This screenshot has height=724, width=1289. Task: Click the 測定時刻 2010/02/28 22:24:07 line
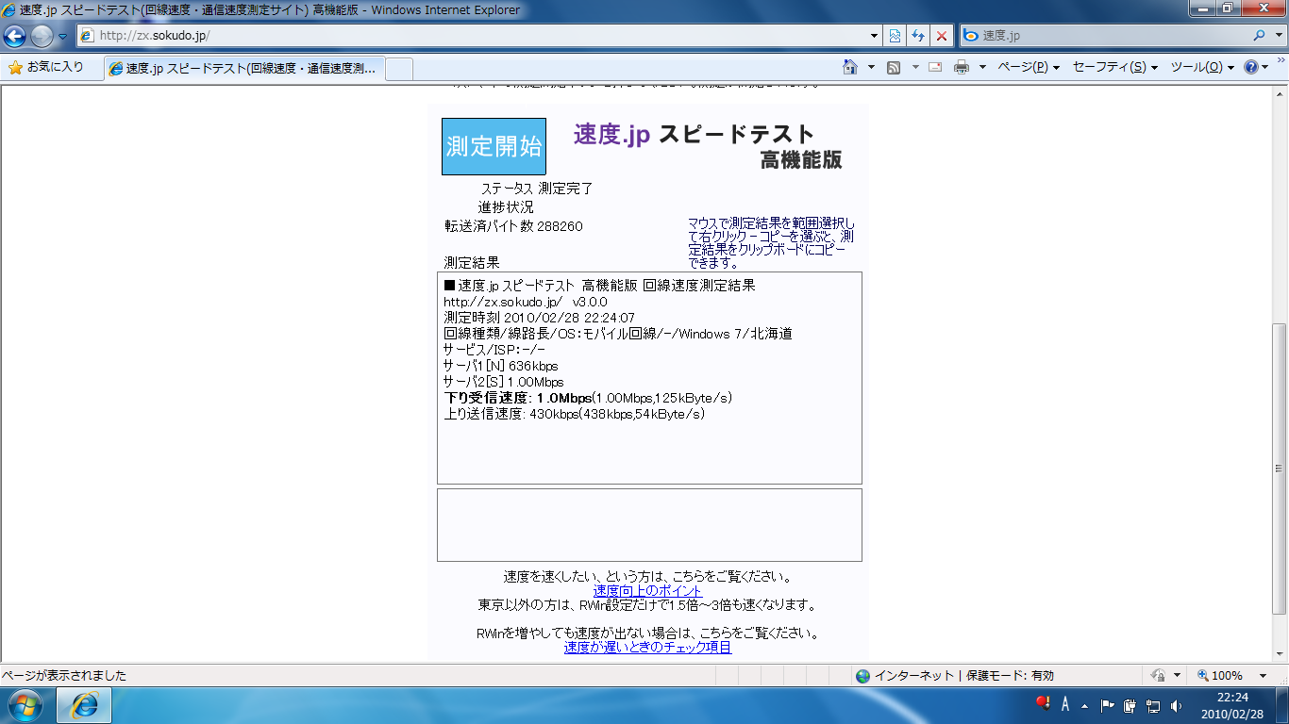point(540,318)
